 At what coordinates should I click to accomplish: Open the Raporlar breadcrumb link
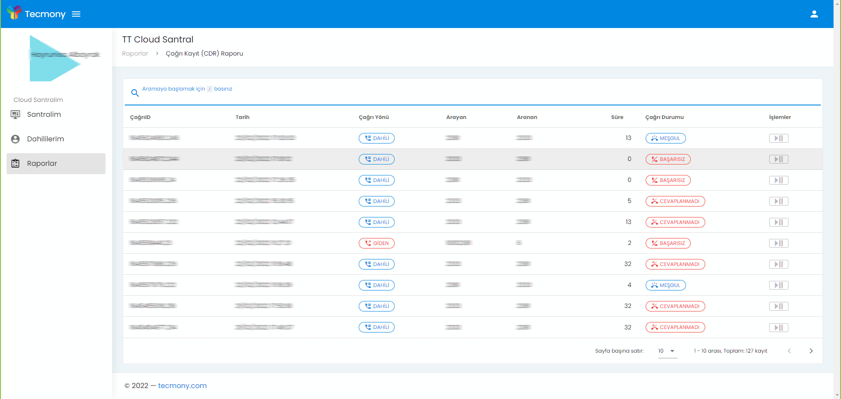[135, 53]
